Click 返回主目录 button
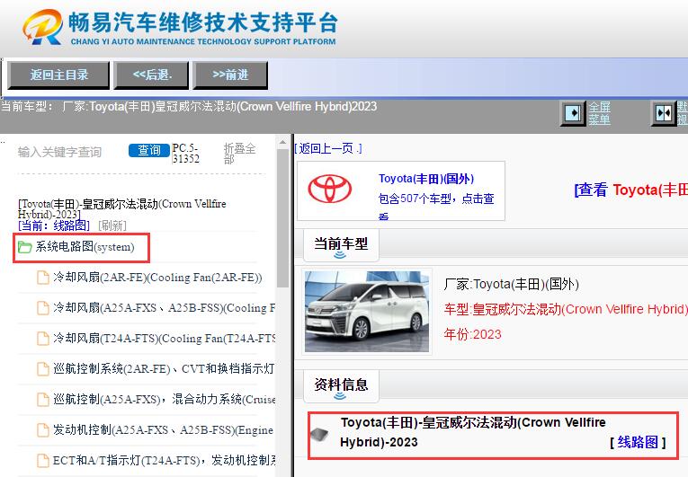688x477 pixels. 58,75
